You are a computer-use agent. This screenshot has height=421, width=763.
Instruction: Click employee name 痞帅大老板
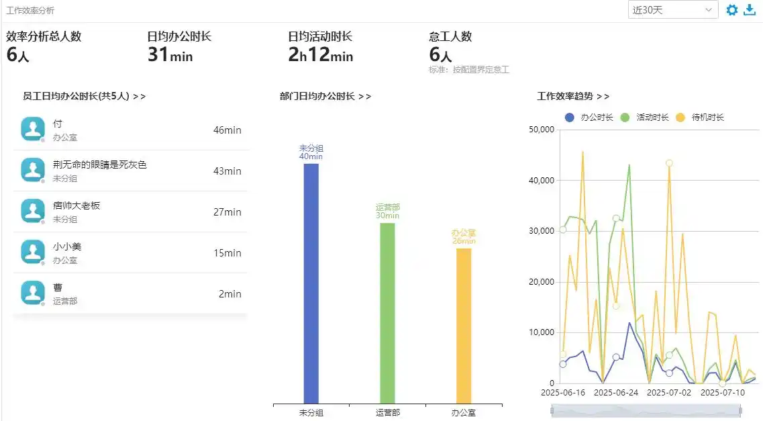point(77,205)
